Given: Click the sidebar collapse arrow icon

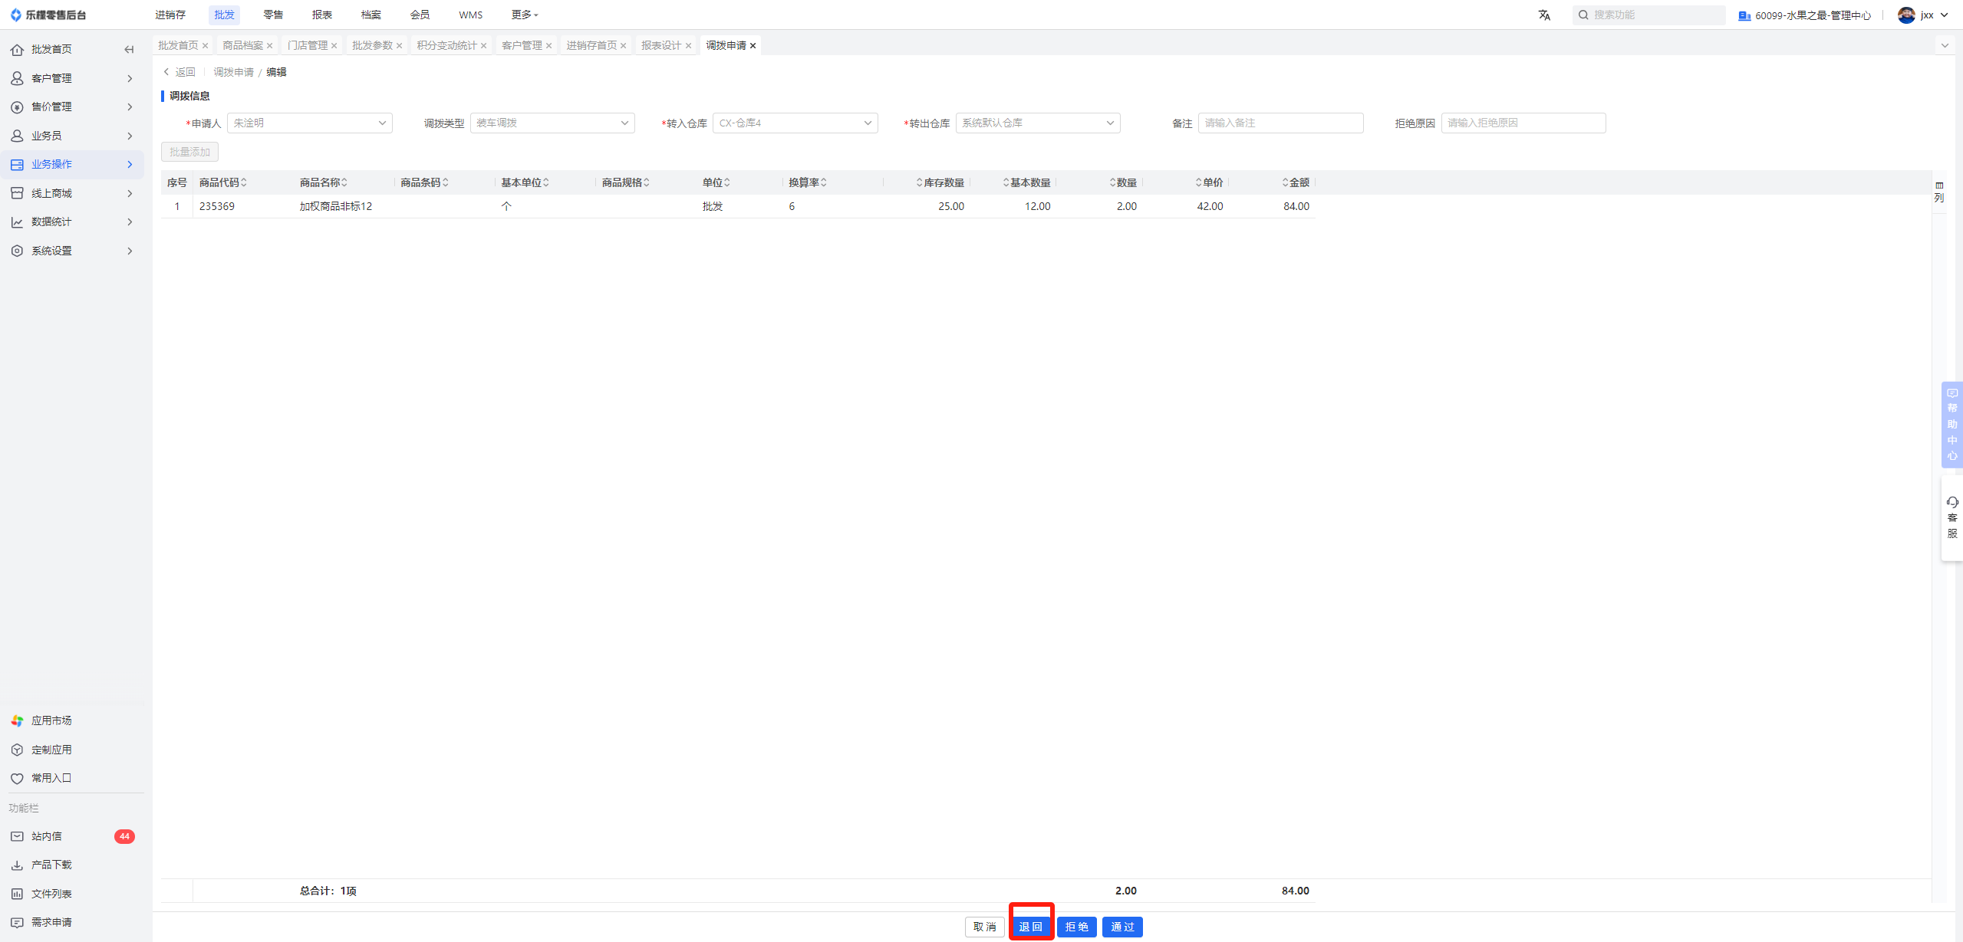Looking at the screenshot, I should click(x=129, y=49).
